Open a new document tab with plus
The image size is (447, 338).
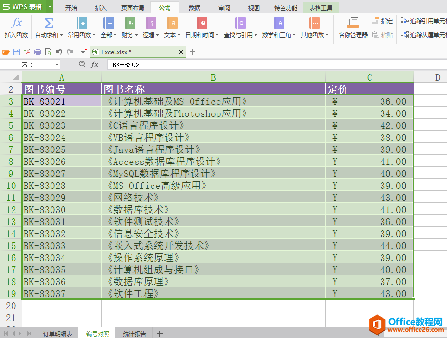(x=192, y=52)
